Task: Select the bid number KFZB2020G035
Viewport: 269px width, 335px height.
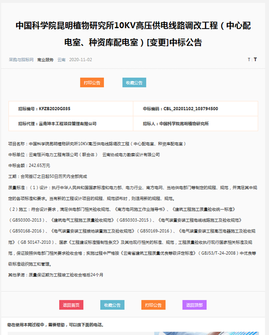Action: point(55,109)
